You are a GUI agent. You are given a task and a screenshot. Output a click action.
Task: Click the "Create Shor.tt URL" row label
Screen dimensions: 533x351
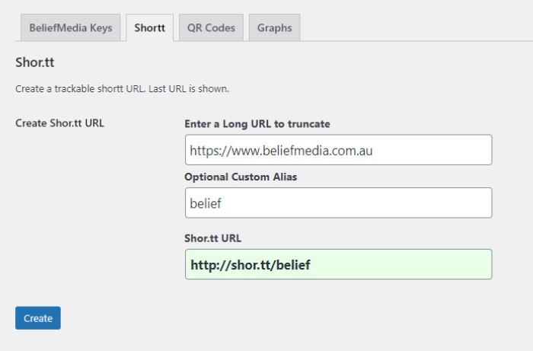click(59, 123)
